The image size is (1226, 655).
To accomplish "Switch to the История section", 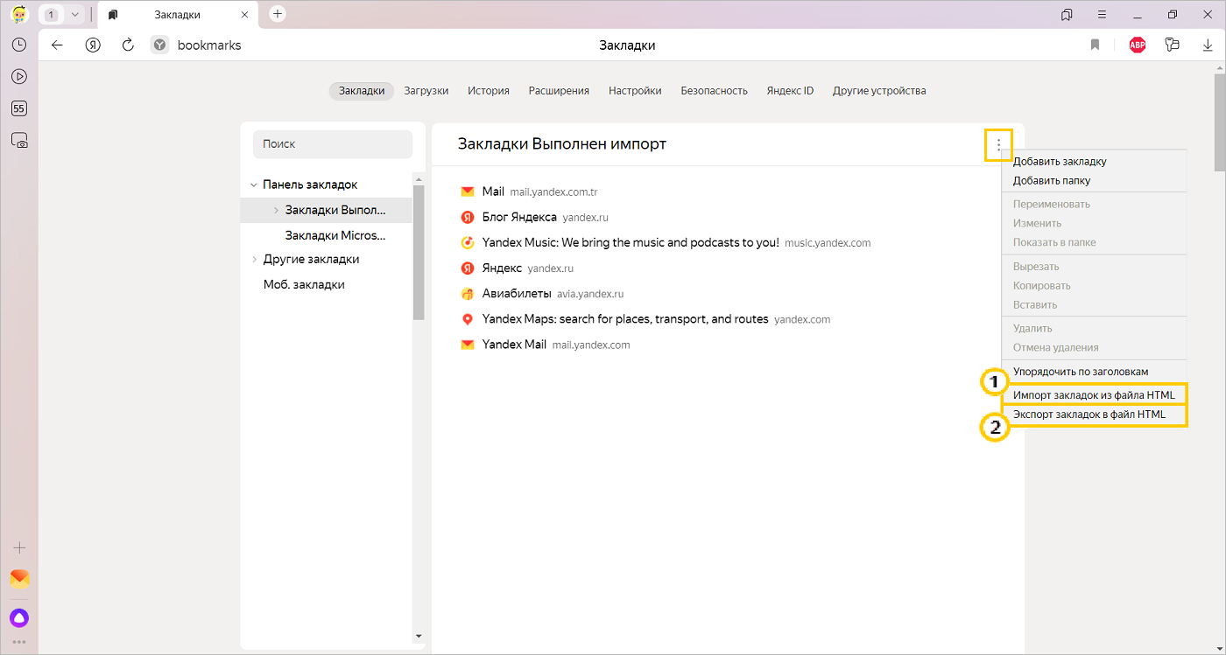I will (x=489, y=91).
